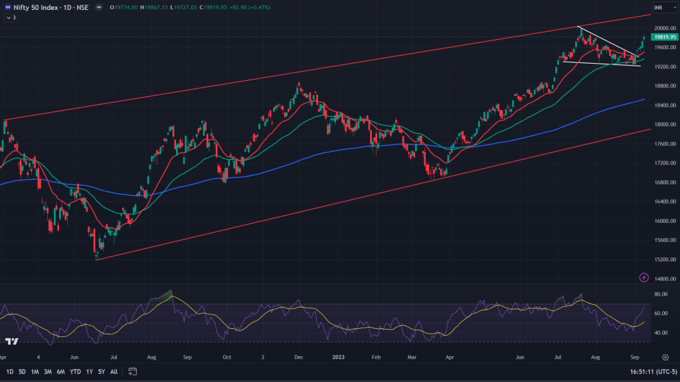Choose the YTD time range
Viewport: 680px width, 382px height.
pos(74,371)
